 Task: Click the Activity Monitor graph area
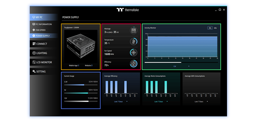coord(183,45)
